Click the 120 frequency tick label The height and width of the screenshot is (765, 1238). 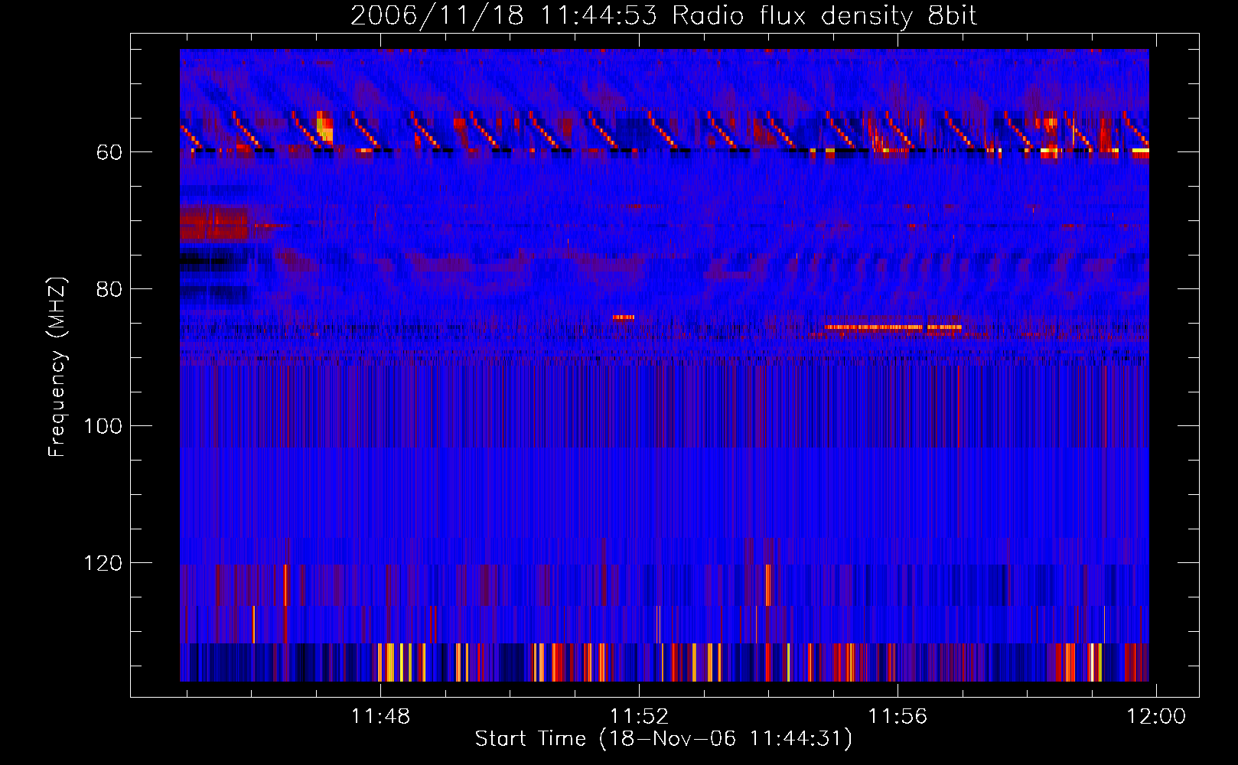tap(103, 563)
